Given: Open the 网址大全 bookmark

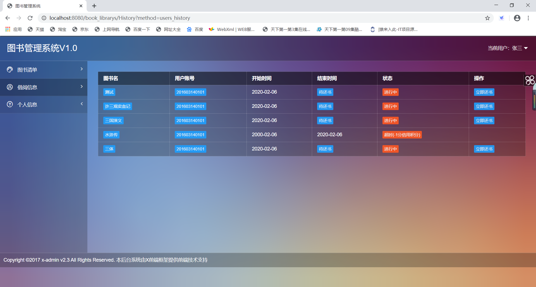Looking at the screenshot, I should pos(168,29).
